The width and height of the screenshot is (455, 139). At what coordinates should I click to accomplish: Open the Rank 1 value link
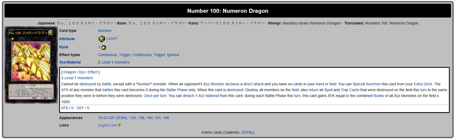(x=99, y=47)
